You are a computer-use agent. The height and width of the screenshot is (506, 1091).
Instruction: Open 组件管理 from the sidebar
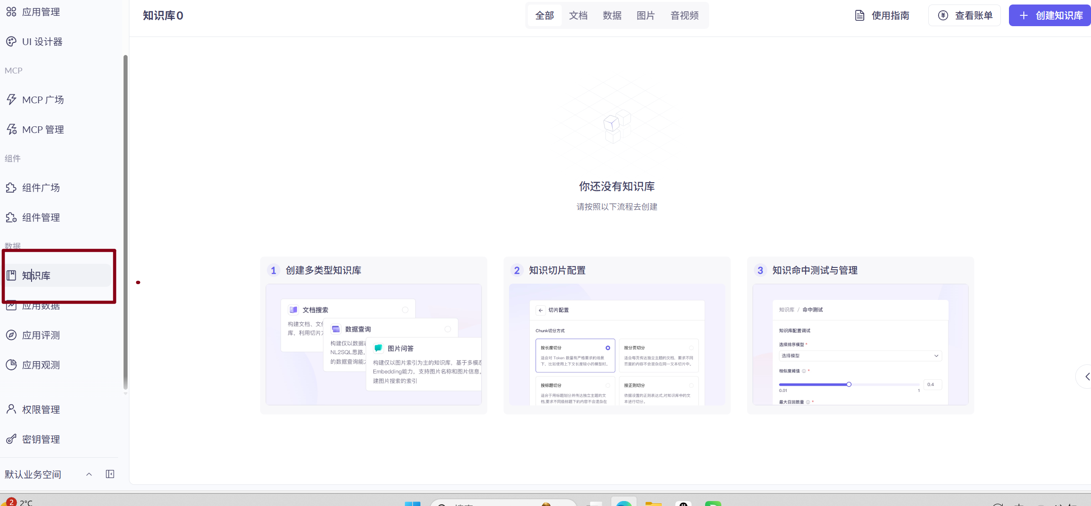41,218
